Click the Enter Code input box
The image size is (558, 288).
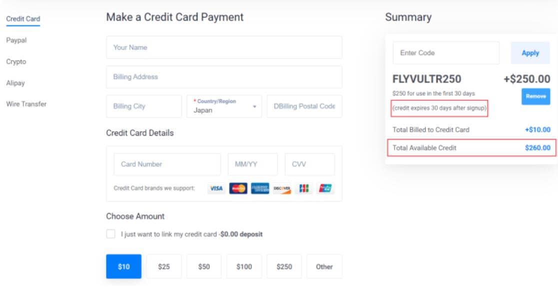pyautogui.click(x=446, y=53)
